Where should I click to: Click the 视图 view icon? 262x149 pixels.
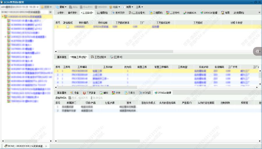(124, 7)
